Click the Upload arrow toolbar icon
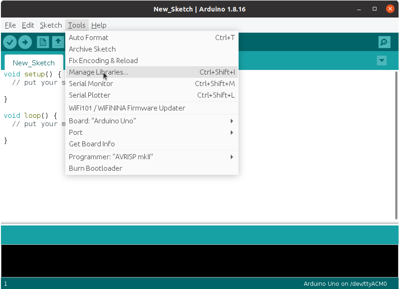The image size is (399, 289). point(25,42)
